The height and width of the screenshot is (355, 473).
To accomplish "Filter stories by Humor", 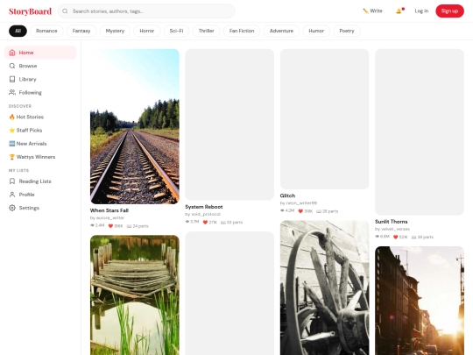I will 316,31.
